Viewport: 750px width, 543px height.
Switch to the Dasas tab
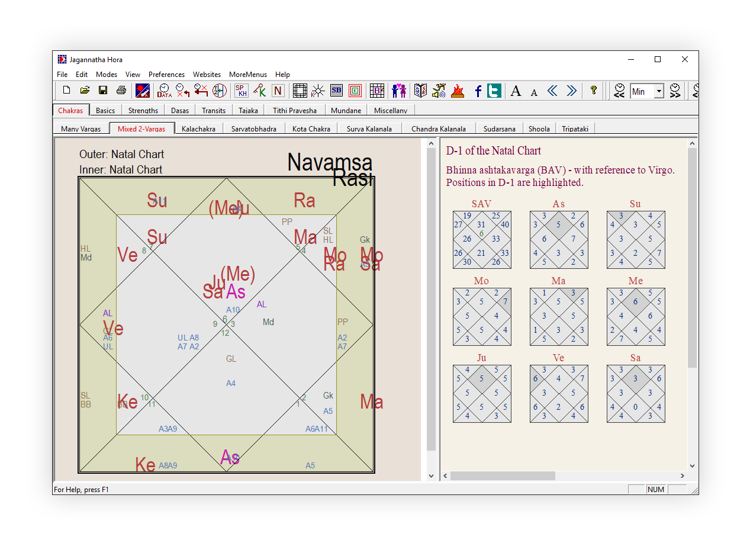[x=180, y=110]
